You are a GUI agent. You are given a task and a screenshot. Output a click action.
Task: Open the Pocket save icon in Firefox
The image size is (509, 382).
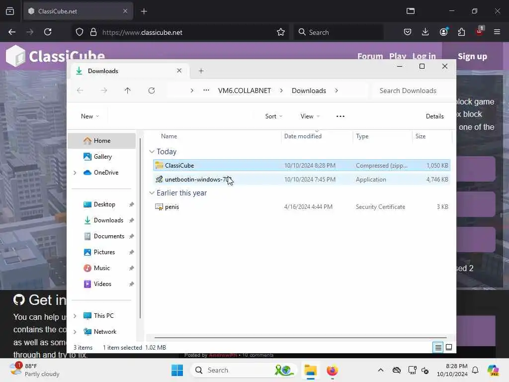408,32
